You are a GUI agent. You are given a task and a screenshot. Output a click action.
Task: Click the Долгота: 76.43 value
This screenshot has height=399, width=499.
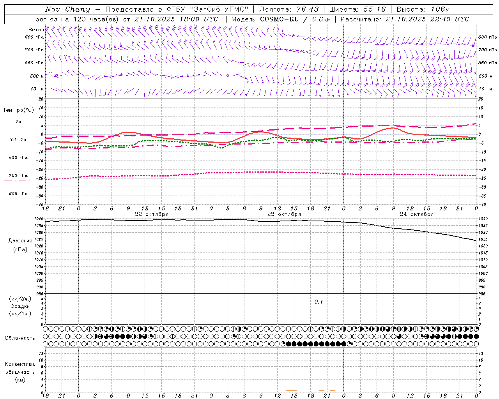click(289, 9)
